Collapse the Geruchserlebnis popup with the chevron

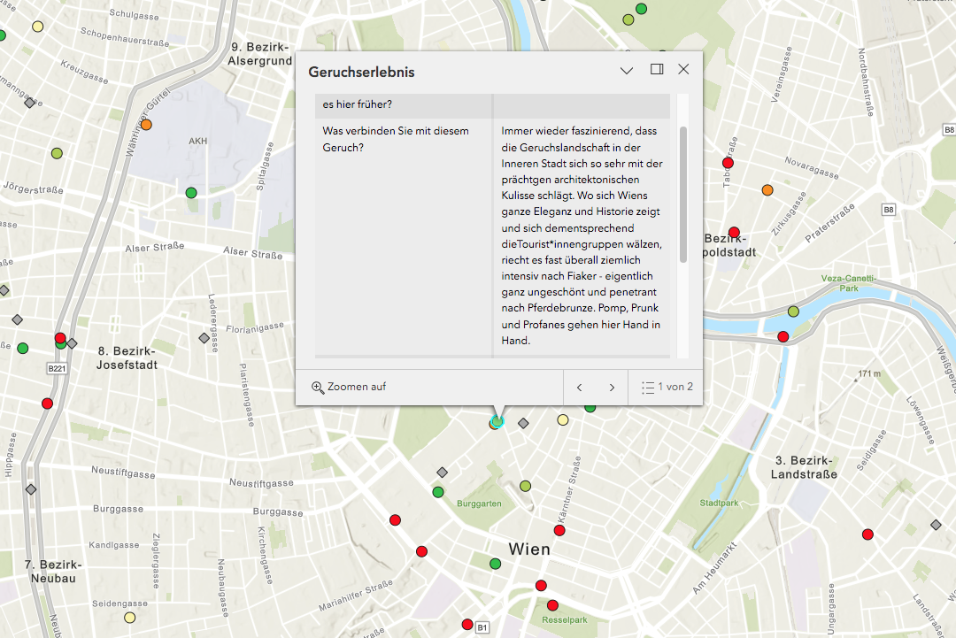(627, 70)
